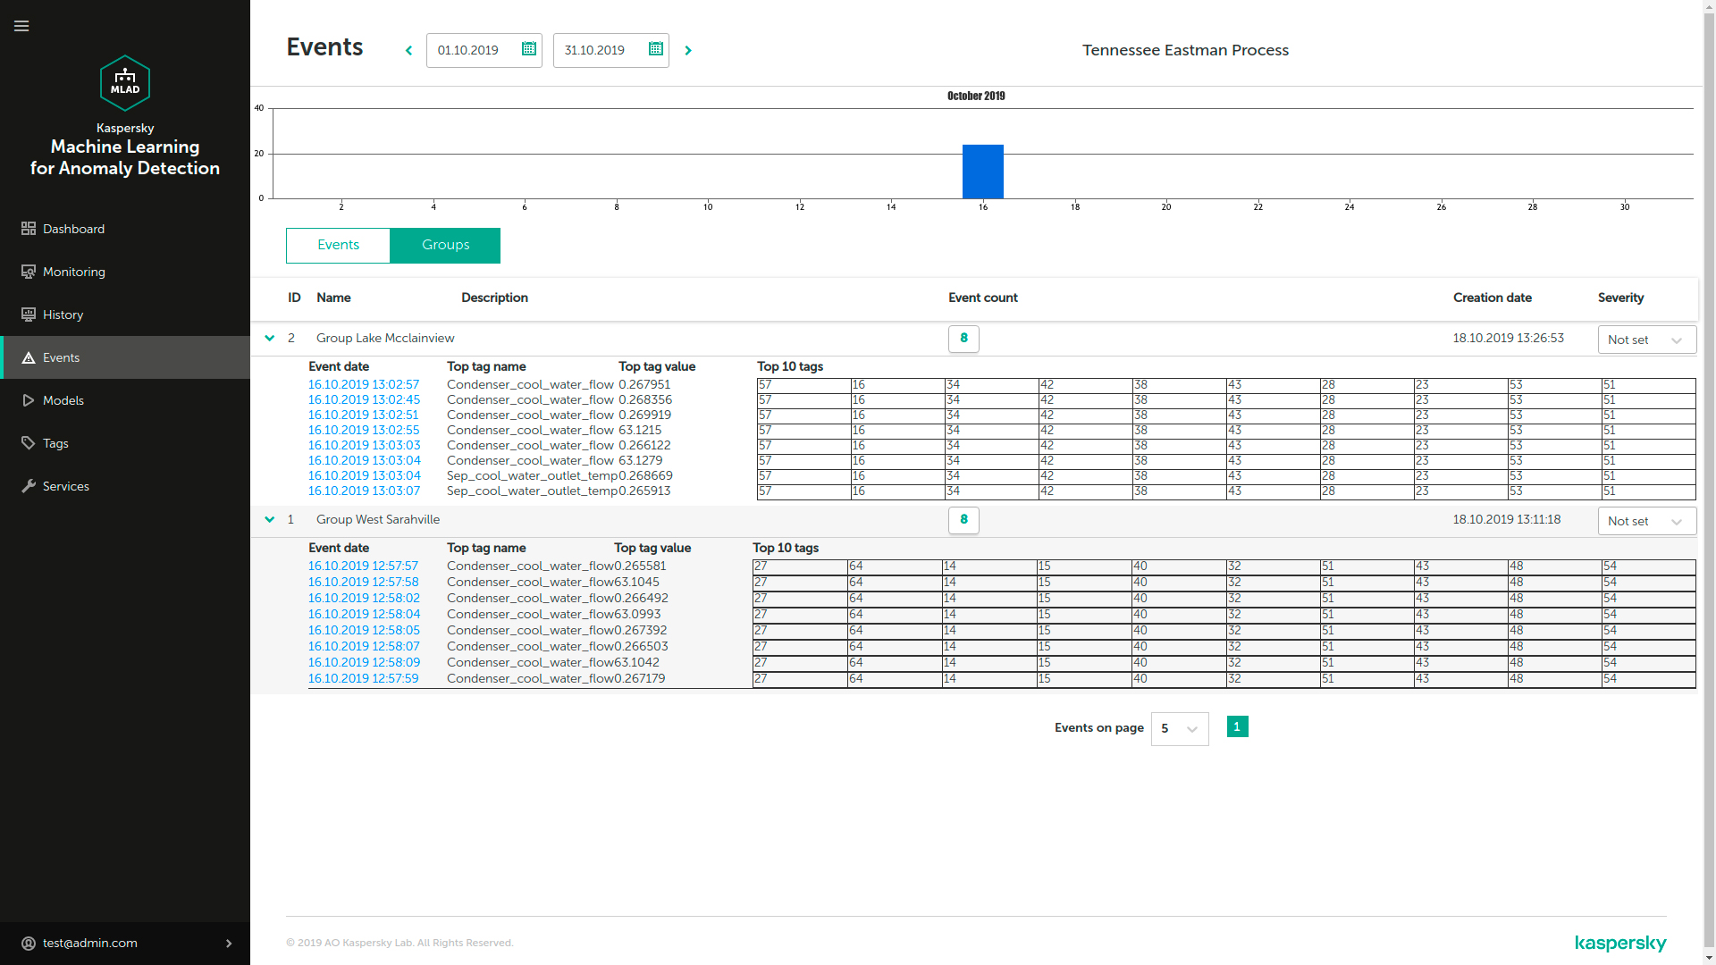Go to the next date period arrow
The height and width of the screenshot is (965, 1716).
688,51
